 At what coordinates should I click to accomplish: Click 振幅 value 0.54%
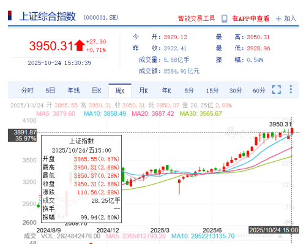click(x=255, y=60)
